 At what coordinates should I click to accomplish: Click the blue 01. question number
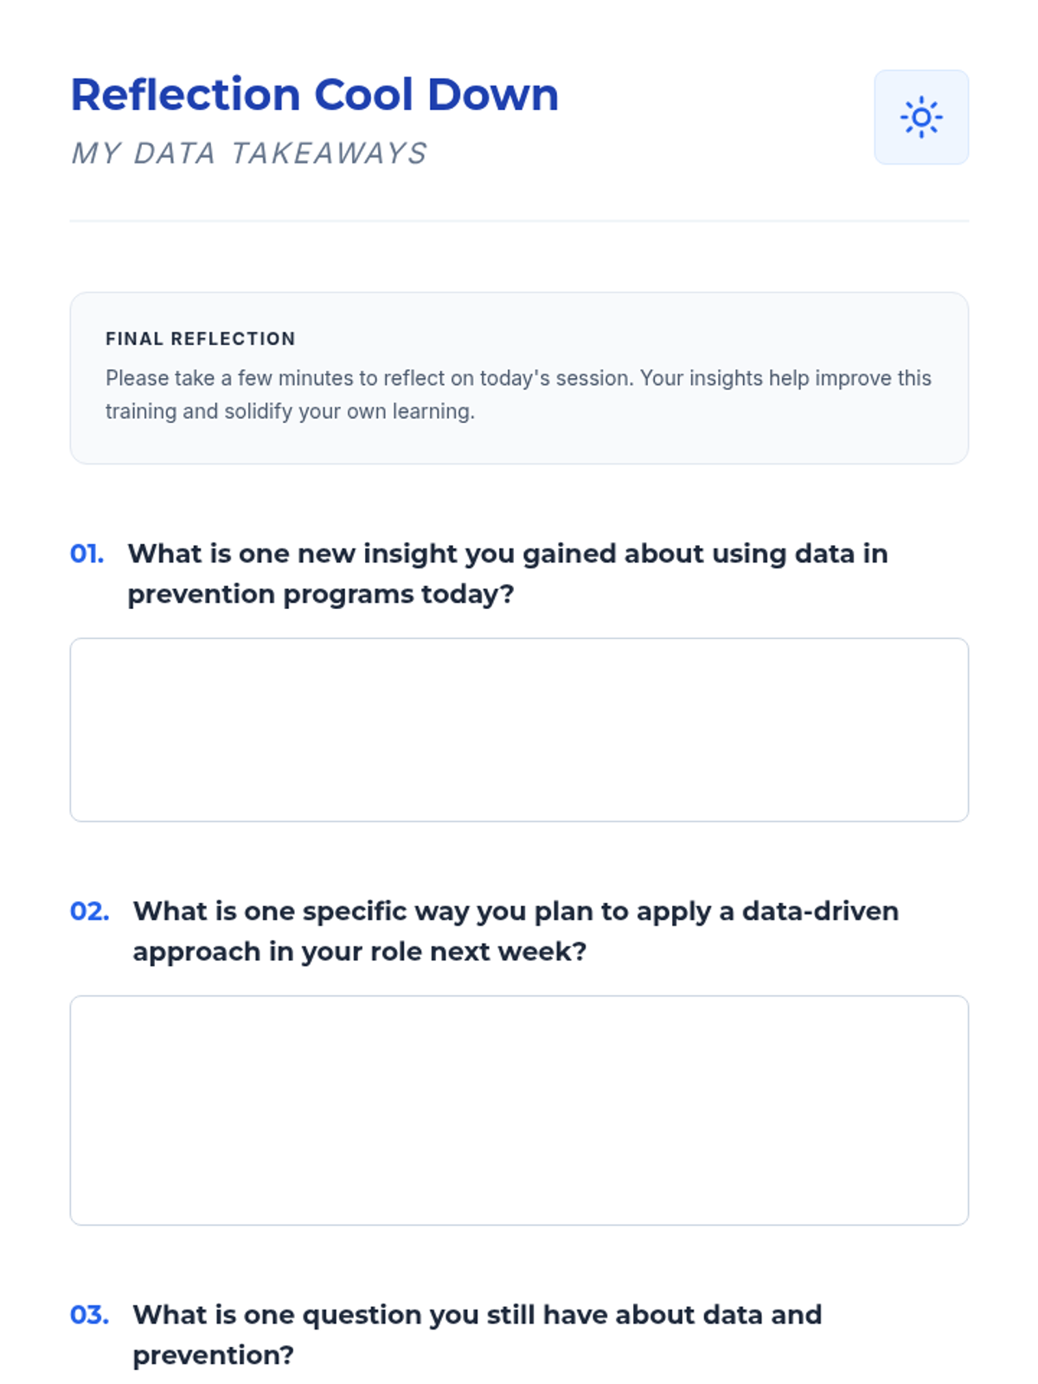pyautogui.click(x=87, y=554)
